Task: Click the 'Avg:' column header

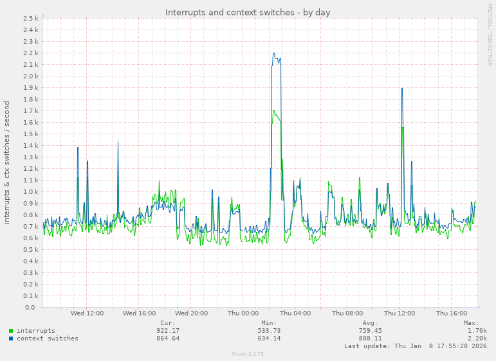Action: click(369, 323)
